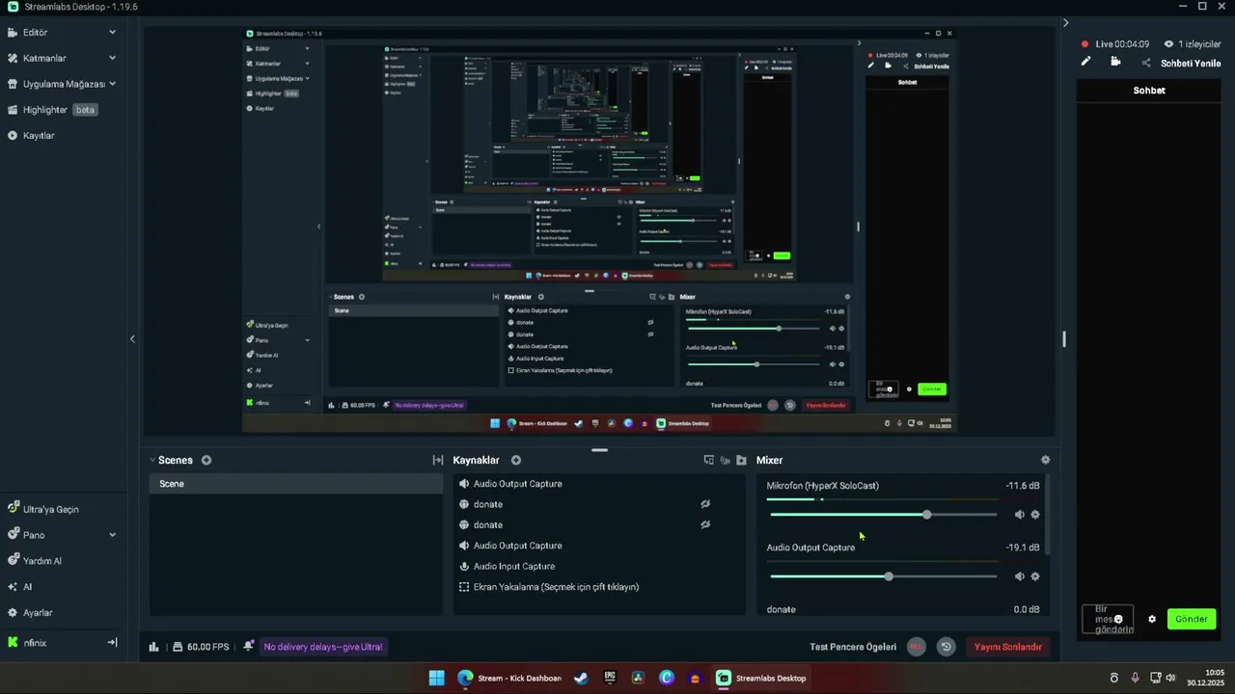This screenshot has width=1235, height=694.
Task: Click Gönder to send chat message
Action: (1191, 619)
